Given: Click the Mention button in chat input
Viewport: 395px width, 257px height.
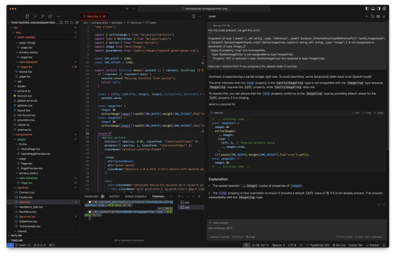Looking at the screenshot, I should 238,237.
